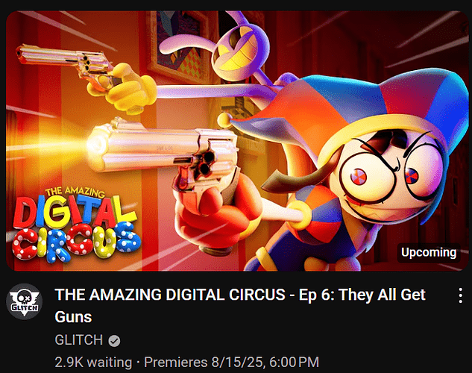Click the verified checkmark badge next to GLITCH
This screenshot has width=472, height=373.
tap(114, 341)
